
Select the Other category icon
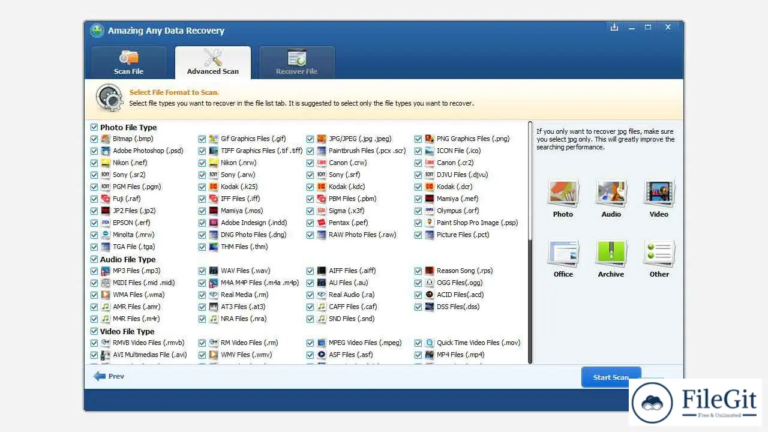(659, 254)
